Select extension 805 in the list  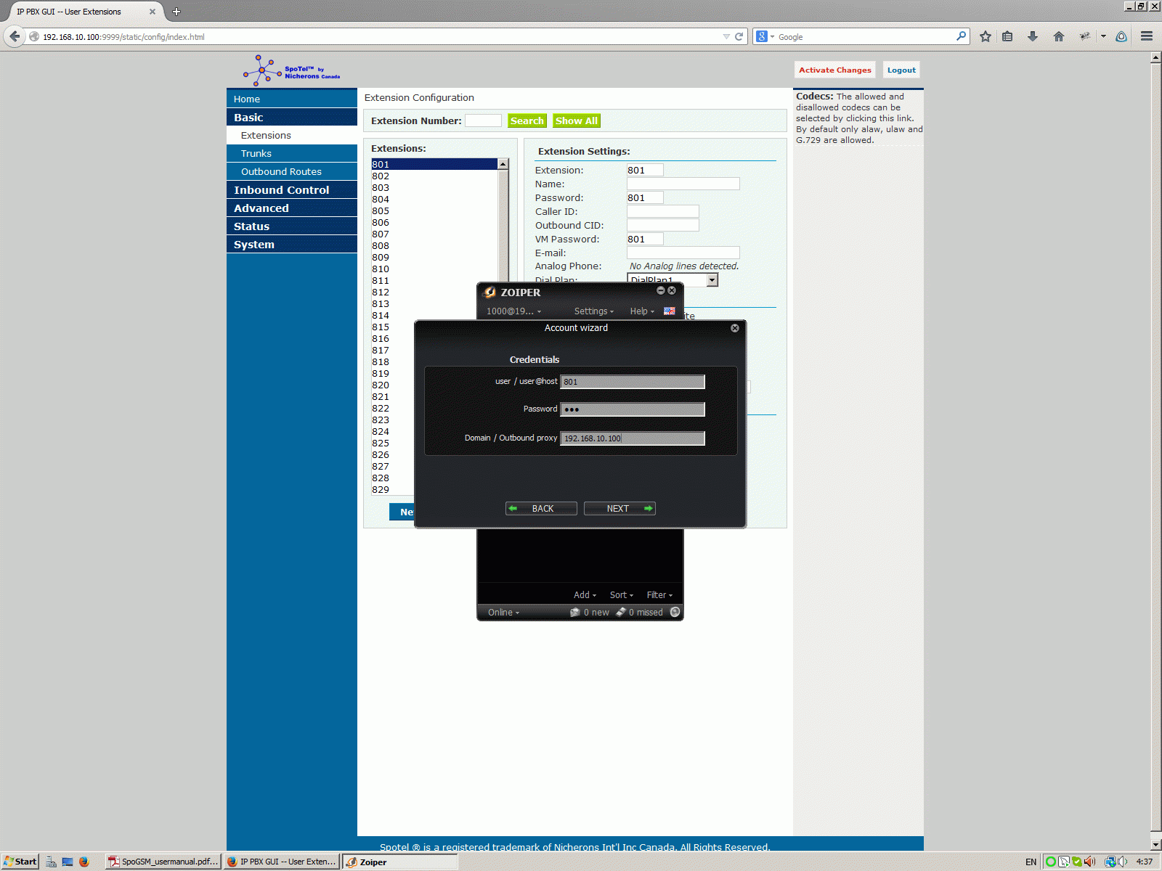pos(435,210)
